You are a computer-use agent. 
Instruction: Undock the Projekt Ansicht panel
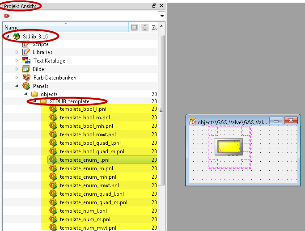click(154, 6)
